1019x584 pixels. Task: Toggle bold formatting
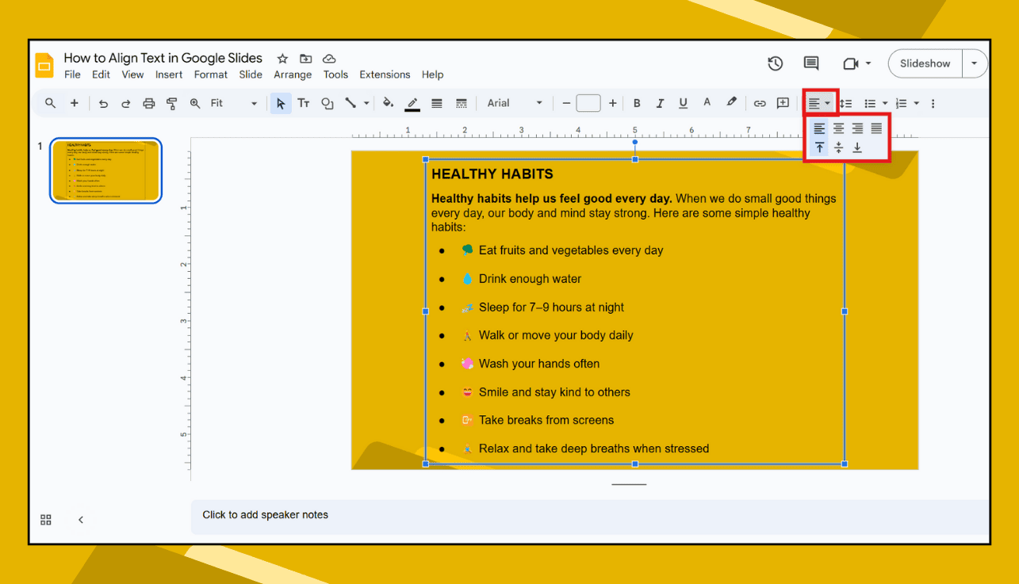(637, 103)
